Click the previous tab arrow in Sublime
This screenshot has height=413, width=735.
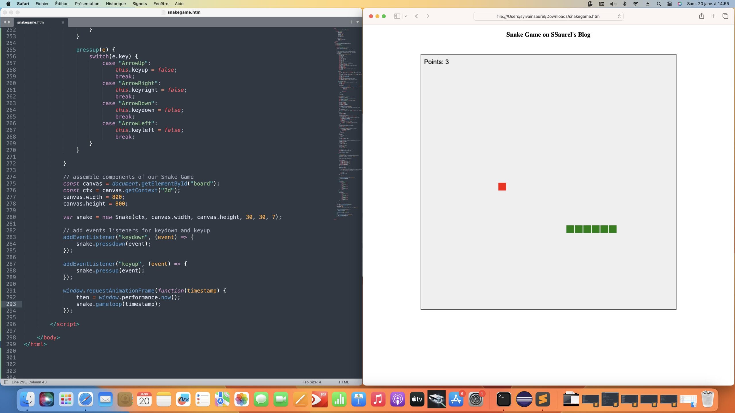coord(5,22)
